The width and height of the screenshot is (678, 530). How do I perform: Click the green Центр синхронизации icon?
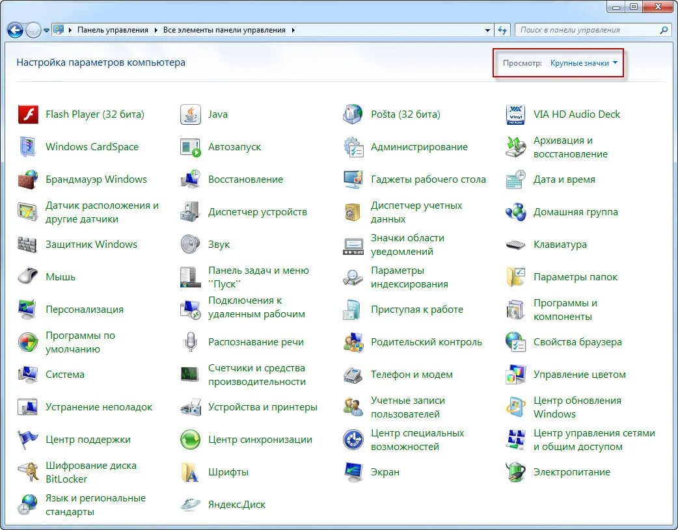[x=191, y=440]
